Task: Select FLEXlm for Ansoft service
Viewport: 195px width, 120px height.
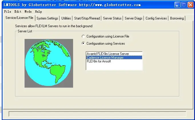Action: (114, 61)
